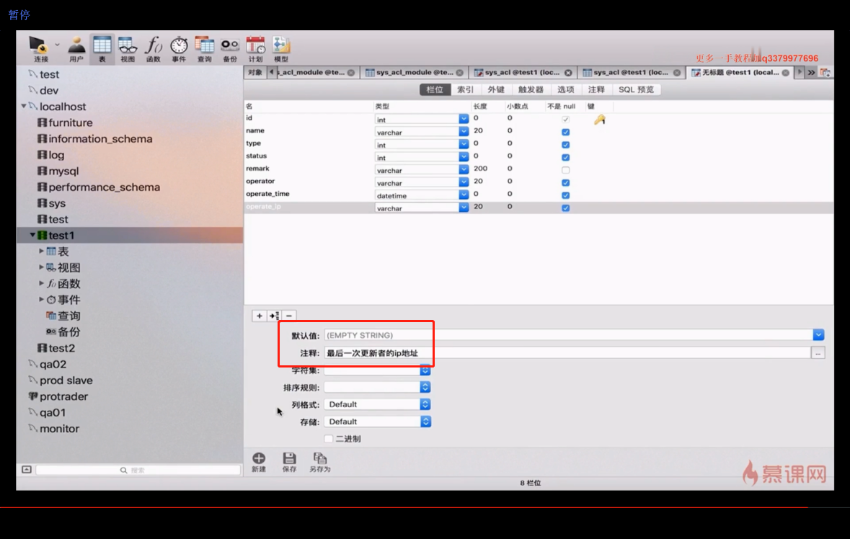Enable the 二进制 binary checkbox
Image resolution: width=850 pixels, height=539 pixels.
(x=329, y=439)
